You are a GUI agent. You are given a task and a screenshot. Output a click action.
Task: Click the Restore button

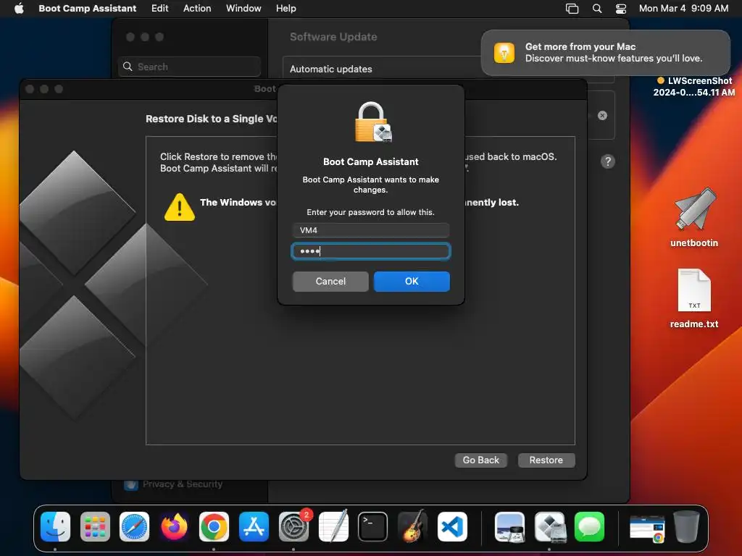546,460
